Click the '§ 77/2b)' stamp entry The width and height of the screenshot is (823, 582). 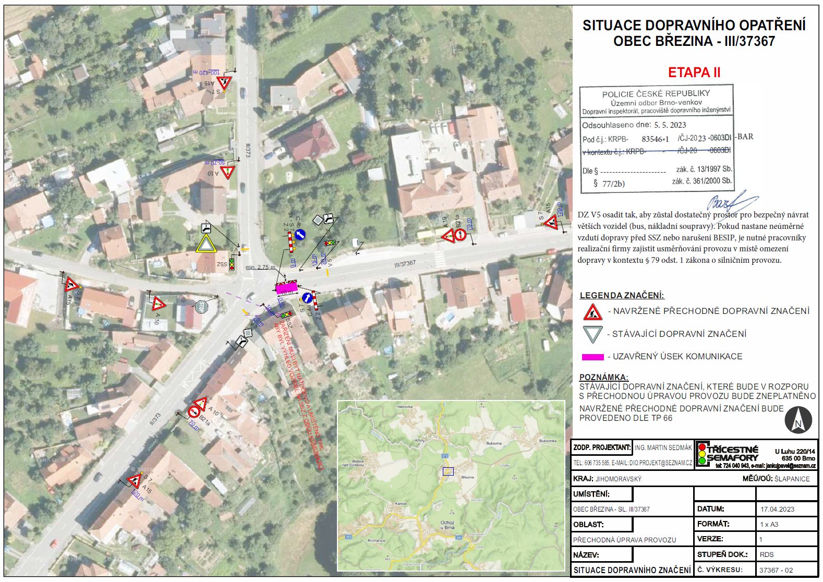coord(609,184)
